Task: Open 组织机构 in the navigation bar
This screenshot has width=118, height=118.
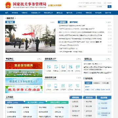Action: pyautogui.click(x=69, y=13)
